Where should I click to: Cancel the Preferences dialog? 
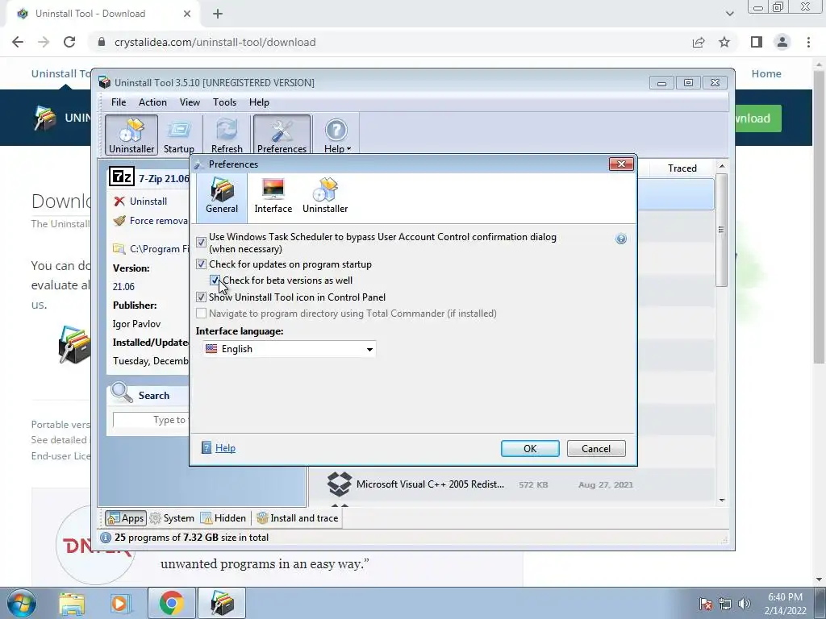pyautogui.click(x=596, y=448)
